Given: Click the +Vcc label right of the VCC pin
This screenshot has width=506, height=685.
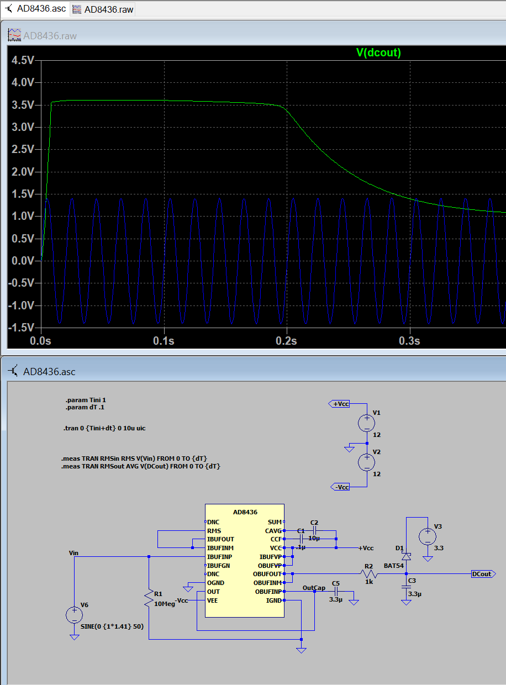Looking at the screenshot, I should 366,548.
